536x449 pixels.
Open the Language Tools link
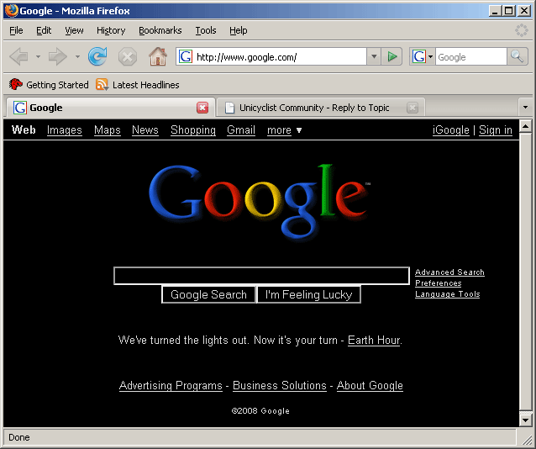448,294
